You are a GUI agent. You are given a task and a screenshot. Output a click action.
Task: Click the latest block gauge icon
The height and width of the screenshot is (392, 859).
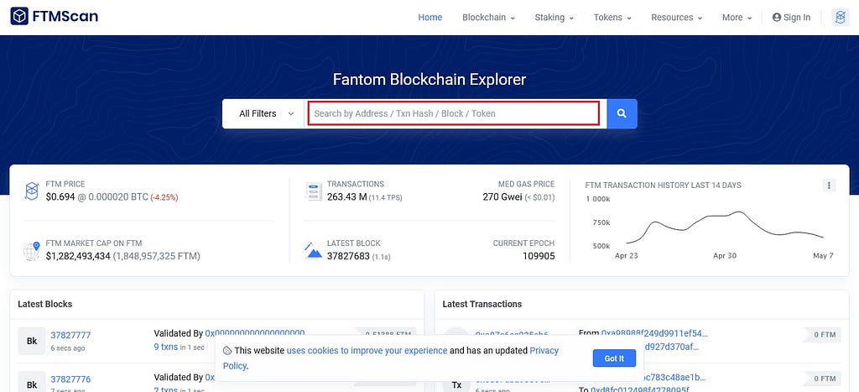[x=314, y=250]
